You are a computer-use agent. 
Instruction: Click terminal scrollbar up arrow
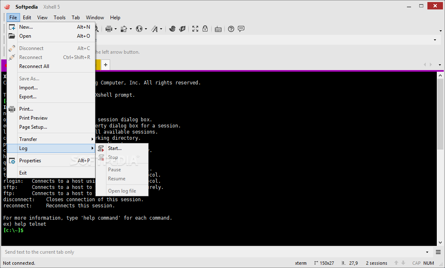pyautogui.click(x=440, y=75)
